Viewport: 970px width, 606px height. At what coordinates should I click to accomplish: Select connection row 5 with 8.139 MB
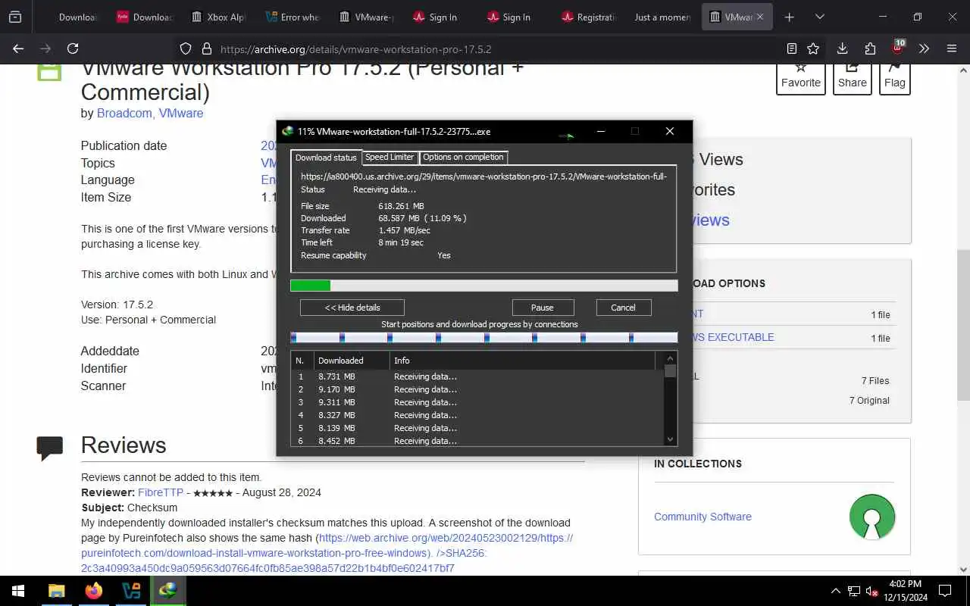click(477, 428)
